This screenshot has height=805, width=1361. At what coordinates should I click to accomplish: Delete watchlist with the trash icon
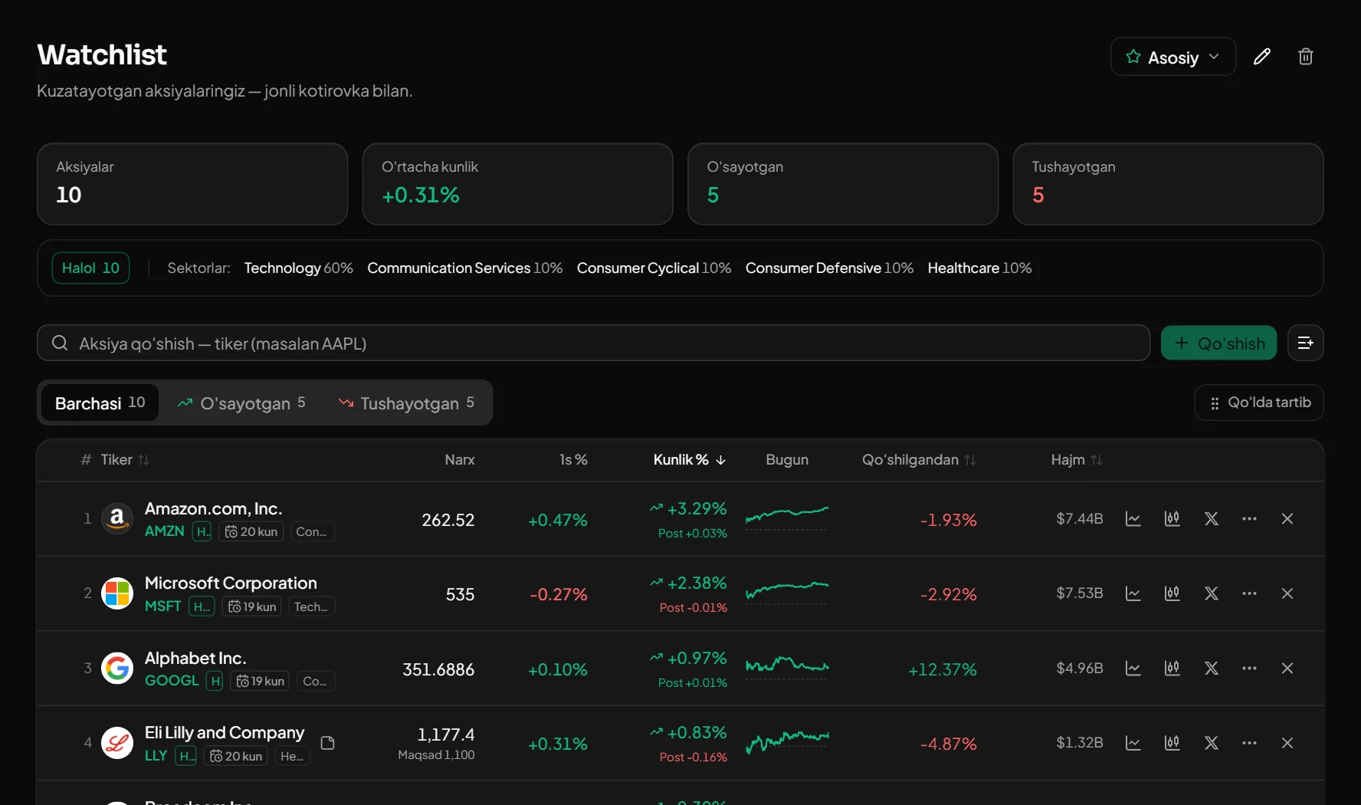(x=1306, y=57)
